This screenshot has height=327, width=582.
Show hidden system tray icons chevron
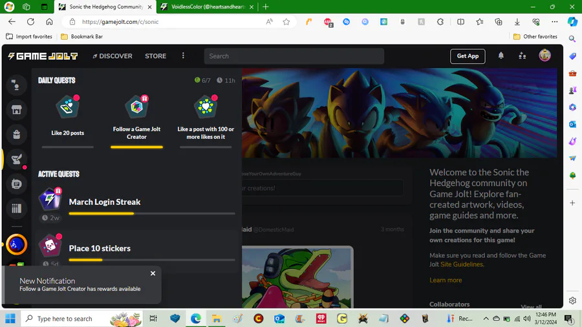coord(486,319)
